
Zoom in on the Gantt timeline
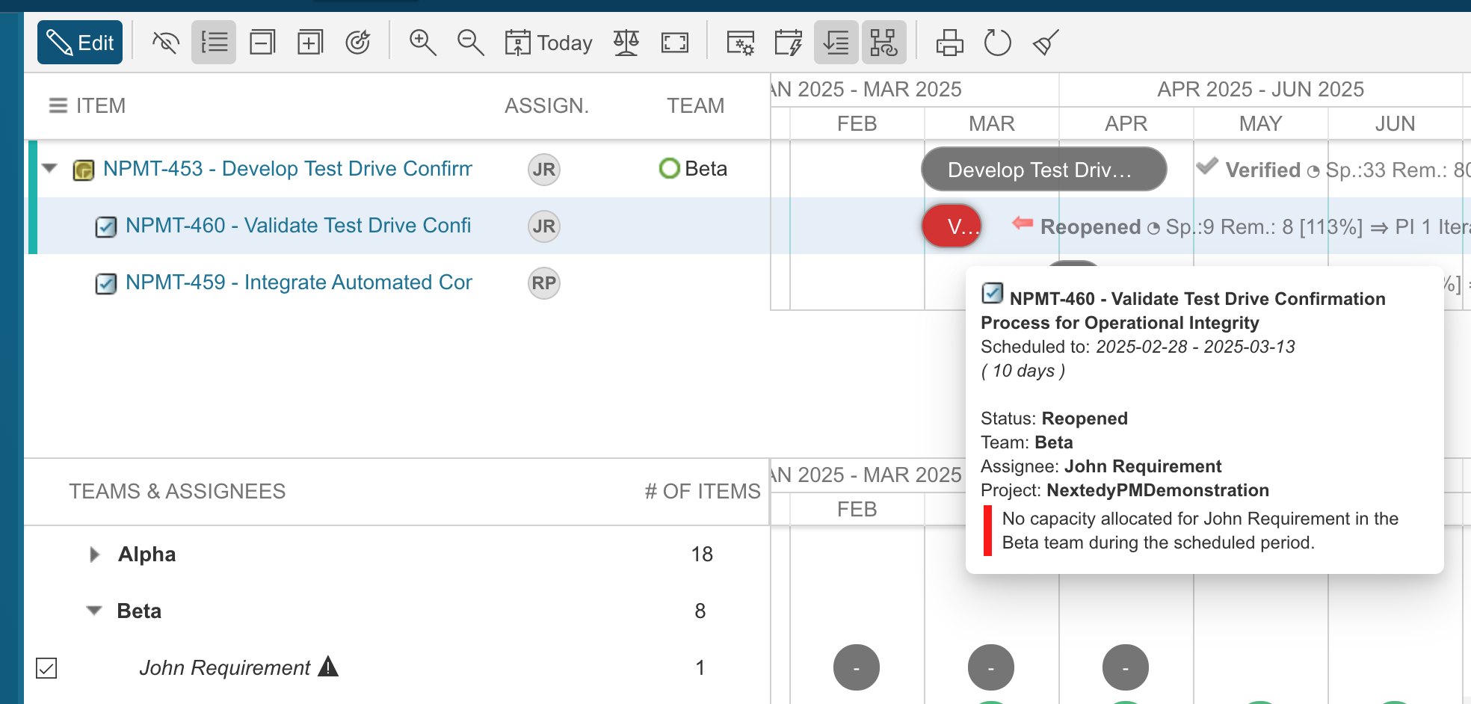pyautogui.click(x=422, y=43)
